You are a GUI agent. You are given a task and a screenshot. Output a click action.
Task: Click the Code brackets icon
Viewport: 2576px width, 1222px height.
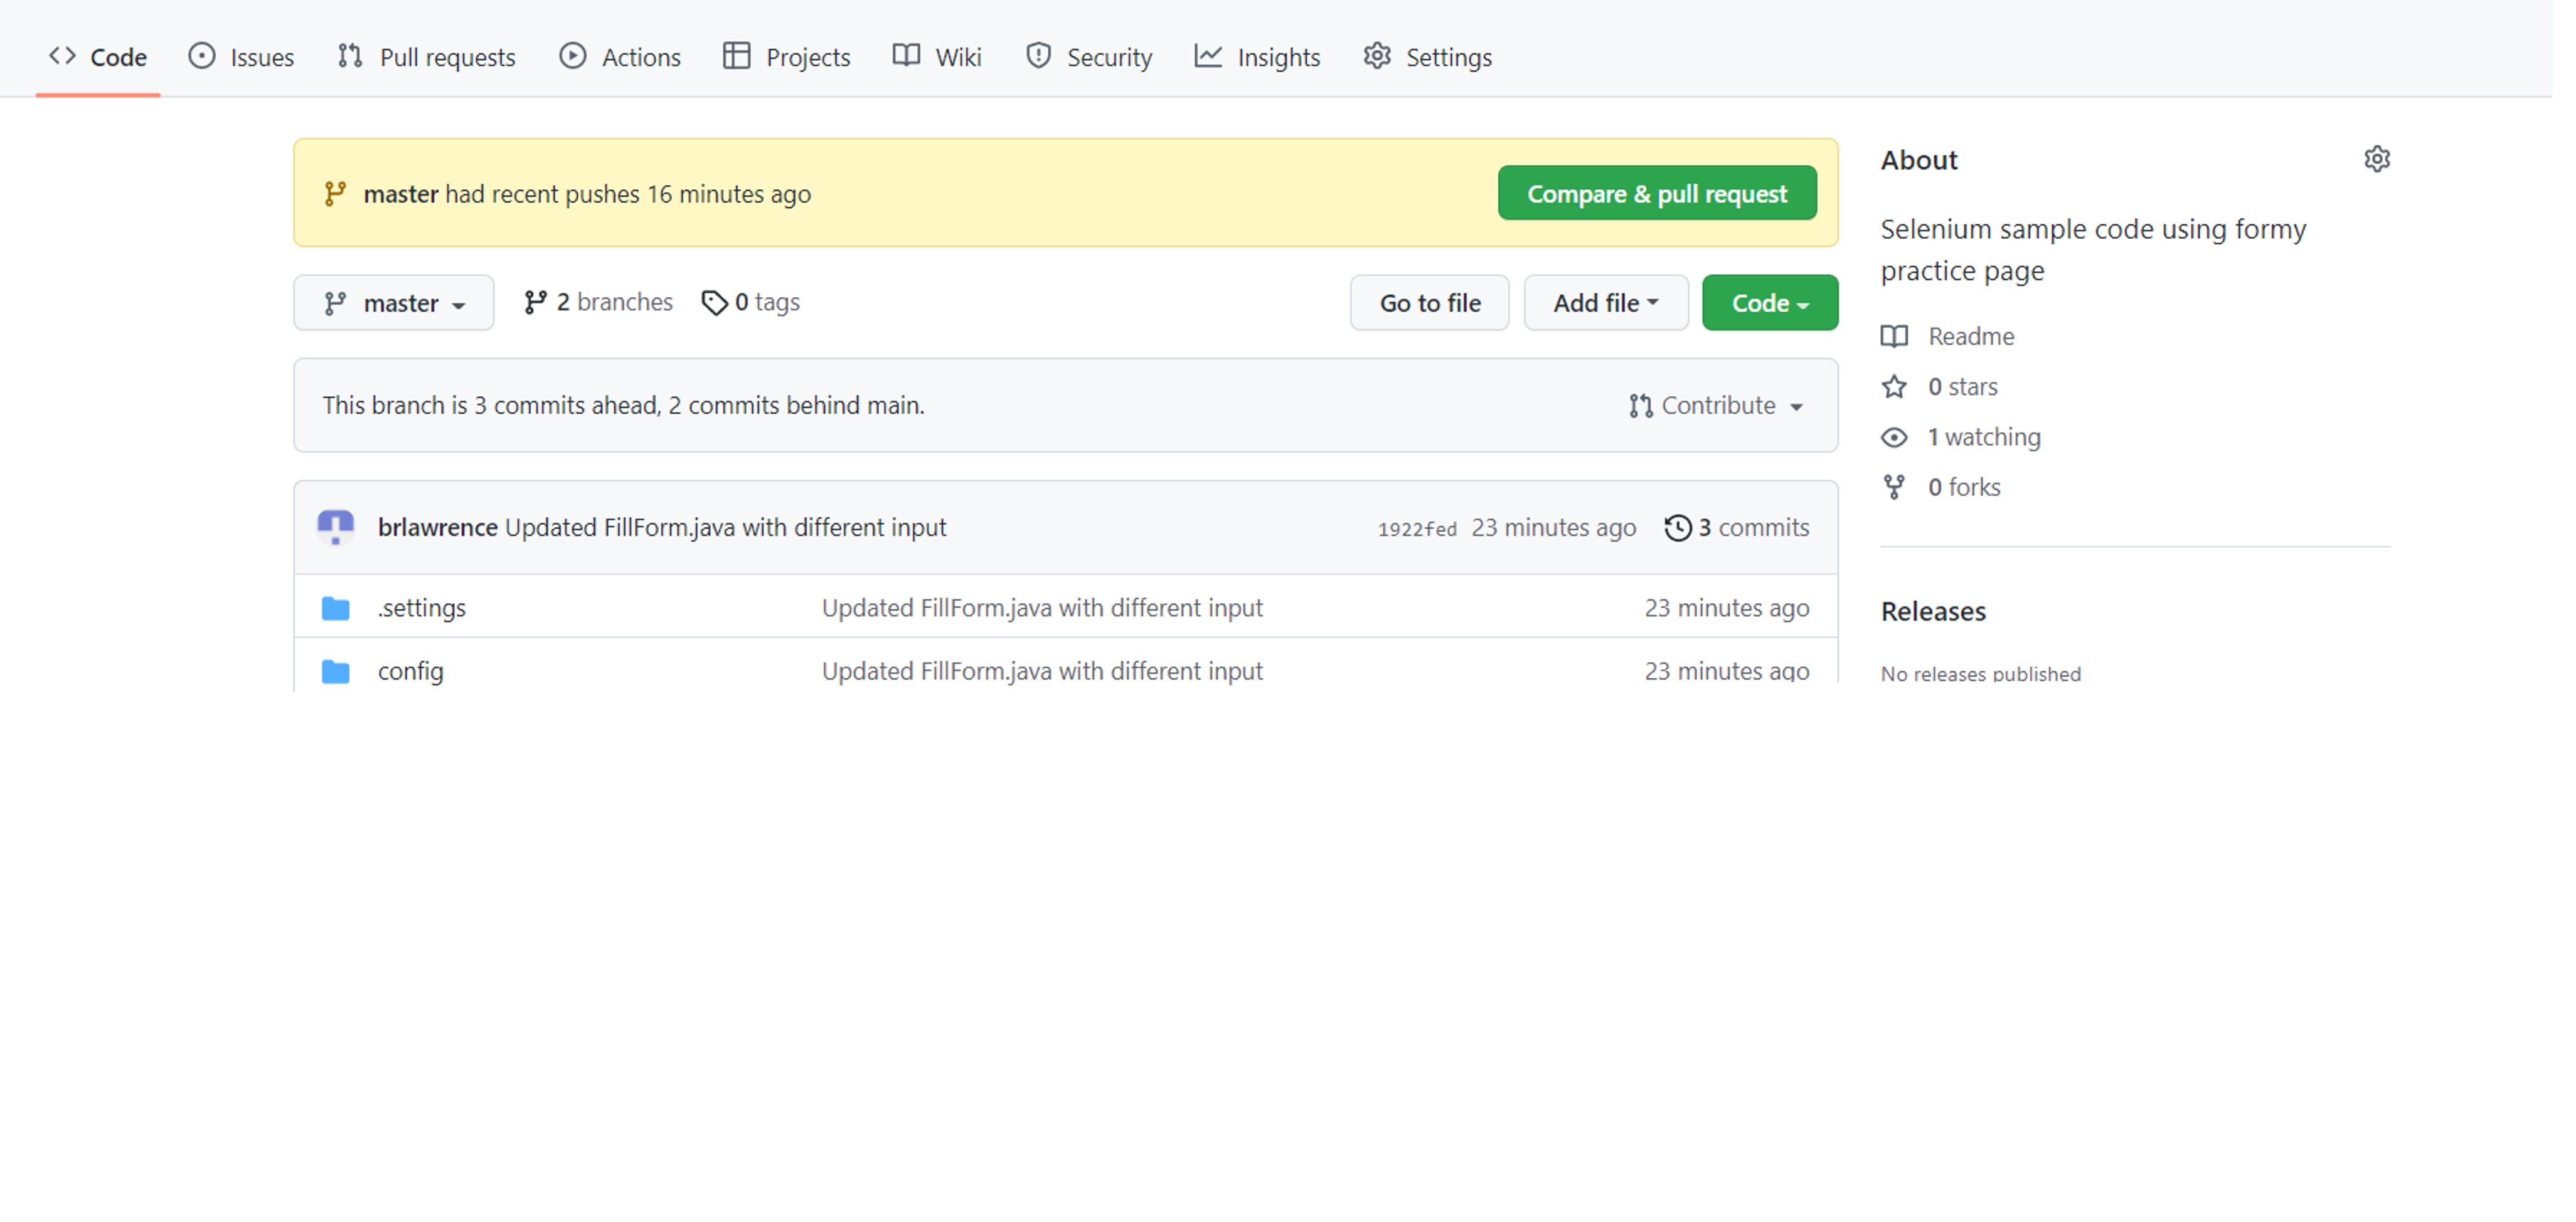(63, 56)
